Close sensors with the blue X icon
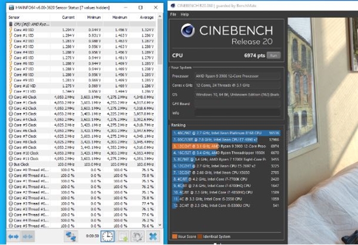 coord(153,236)
